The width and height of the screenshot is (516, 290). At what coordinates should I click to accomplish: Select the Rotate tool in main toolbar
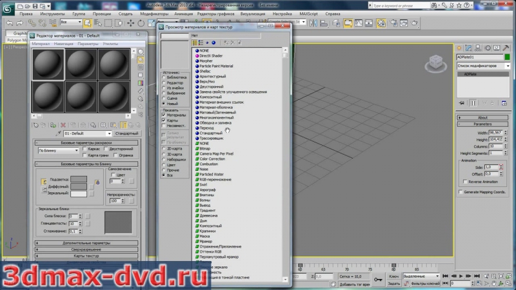coord(141,23)
